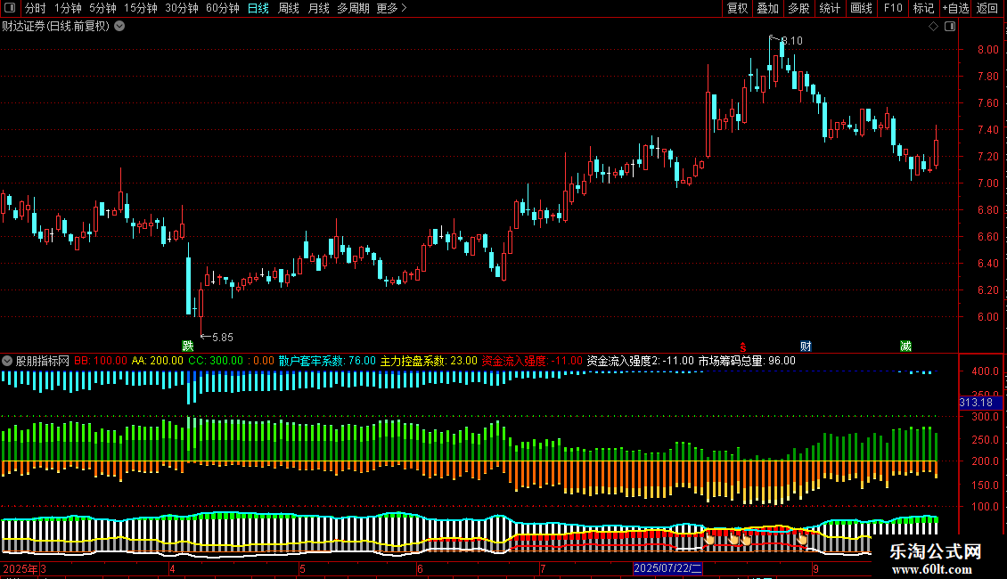Screen dimensions: 1007x579
Task: Select the 30分钟 period tab
Action: coord(181,8)
